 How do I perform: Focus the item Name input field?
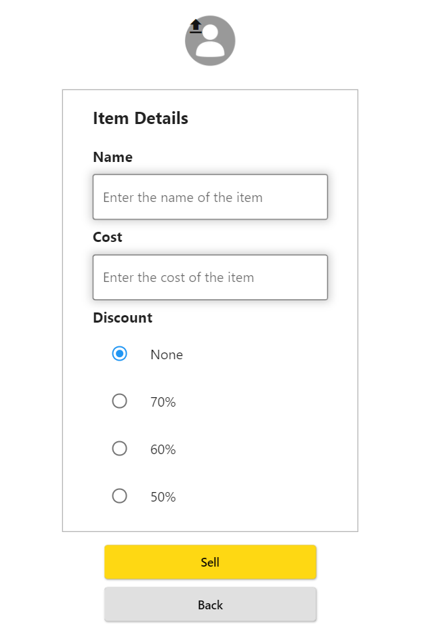pos(210,197)
